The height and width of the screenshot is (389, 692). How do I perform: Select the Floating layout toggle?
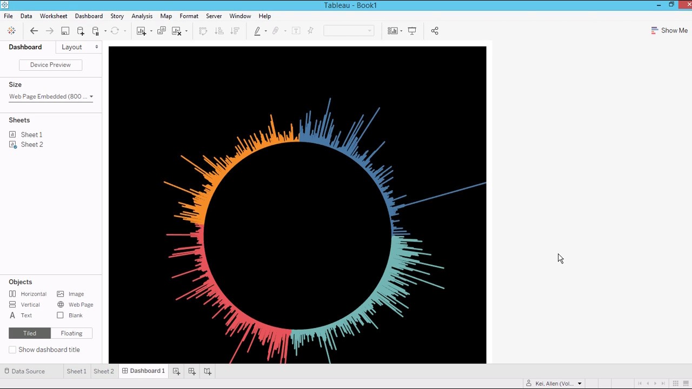click(71, 333)
